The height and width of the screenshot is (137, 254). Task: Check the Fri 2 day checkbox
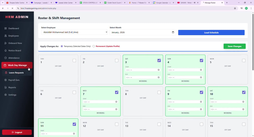coord(117,60)
